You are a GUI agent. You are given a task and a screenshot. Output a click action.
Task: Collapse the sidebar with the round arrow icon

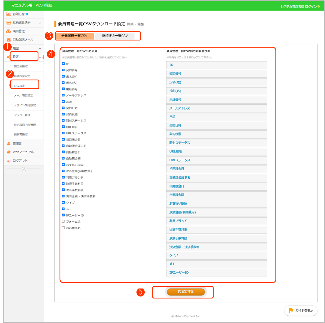point(24,169)
